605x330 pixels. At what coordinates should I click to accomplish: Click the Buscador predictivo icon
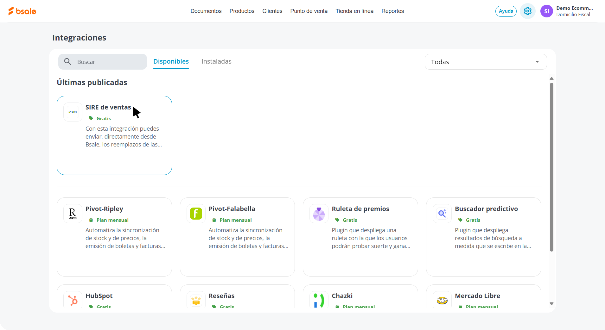point(442,214)
